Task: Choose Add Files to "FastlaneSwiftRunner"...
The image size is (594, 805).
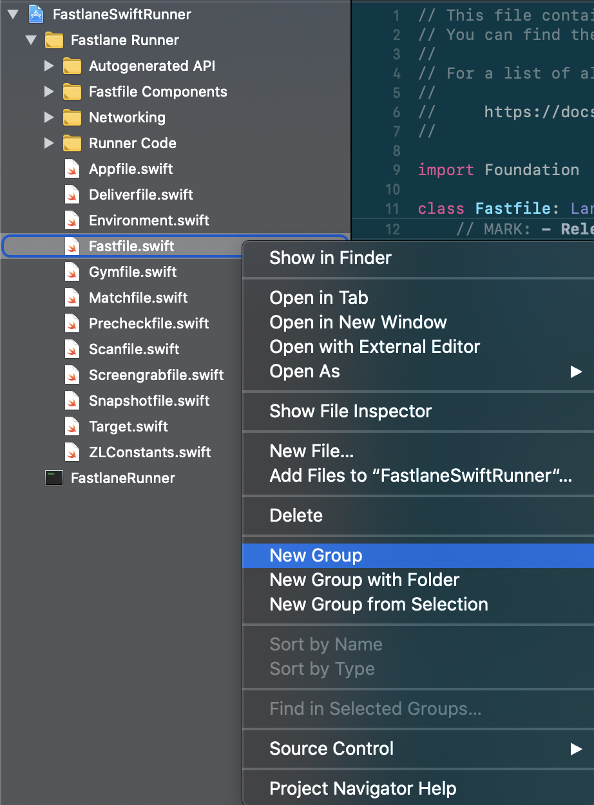Action: click(x=418, y=476)
